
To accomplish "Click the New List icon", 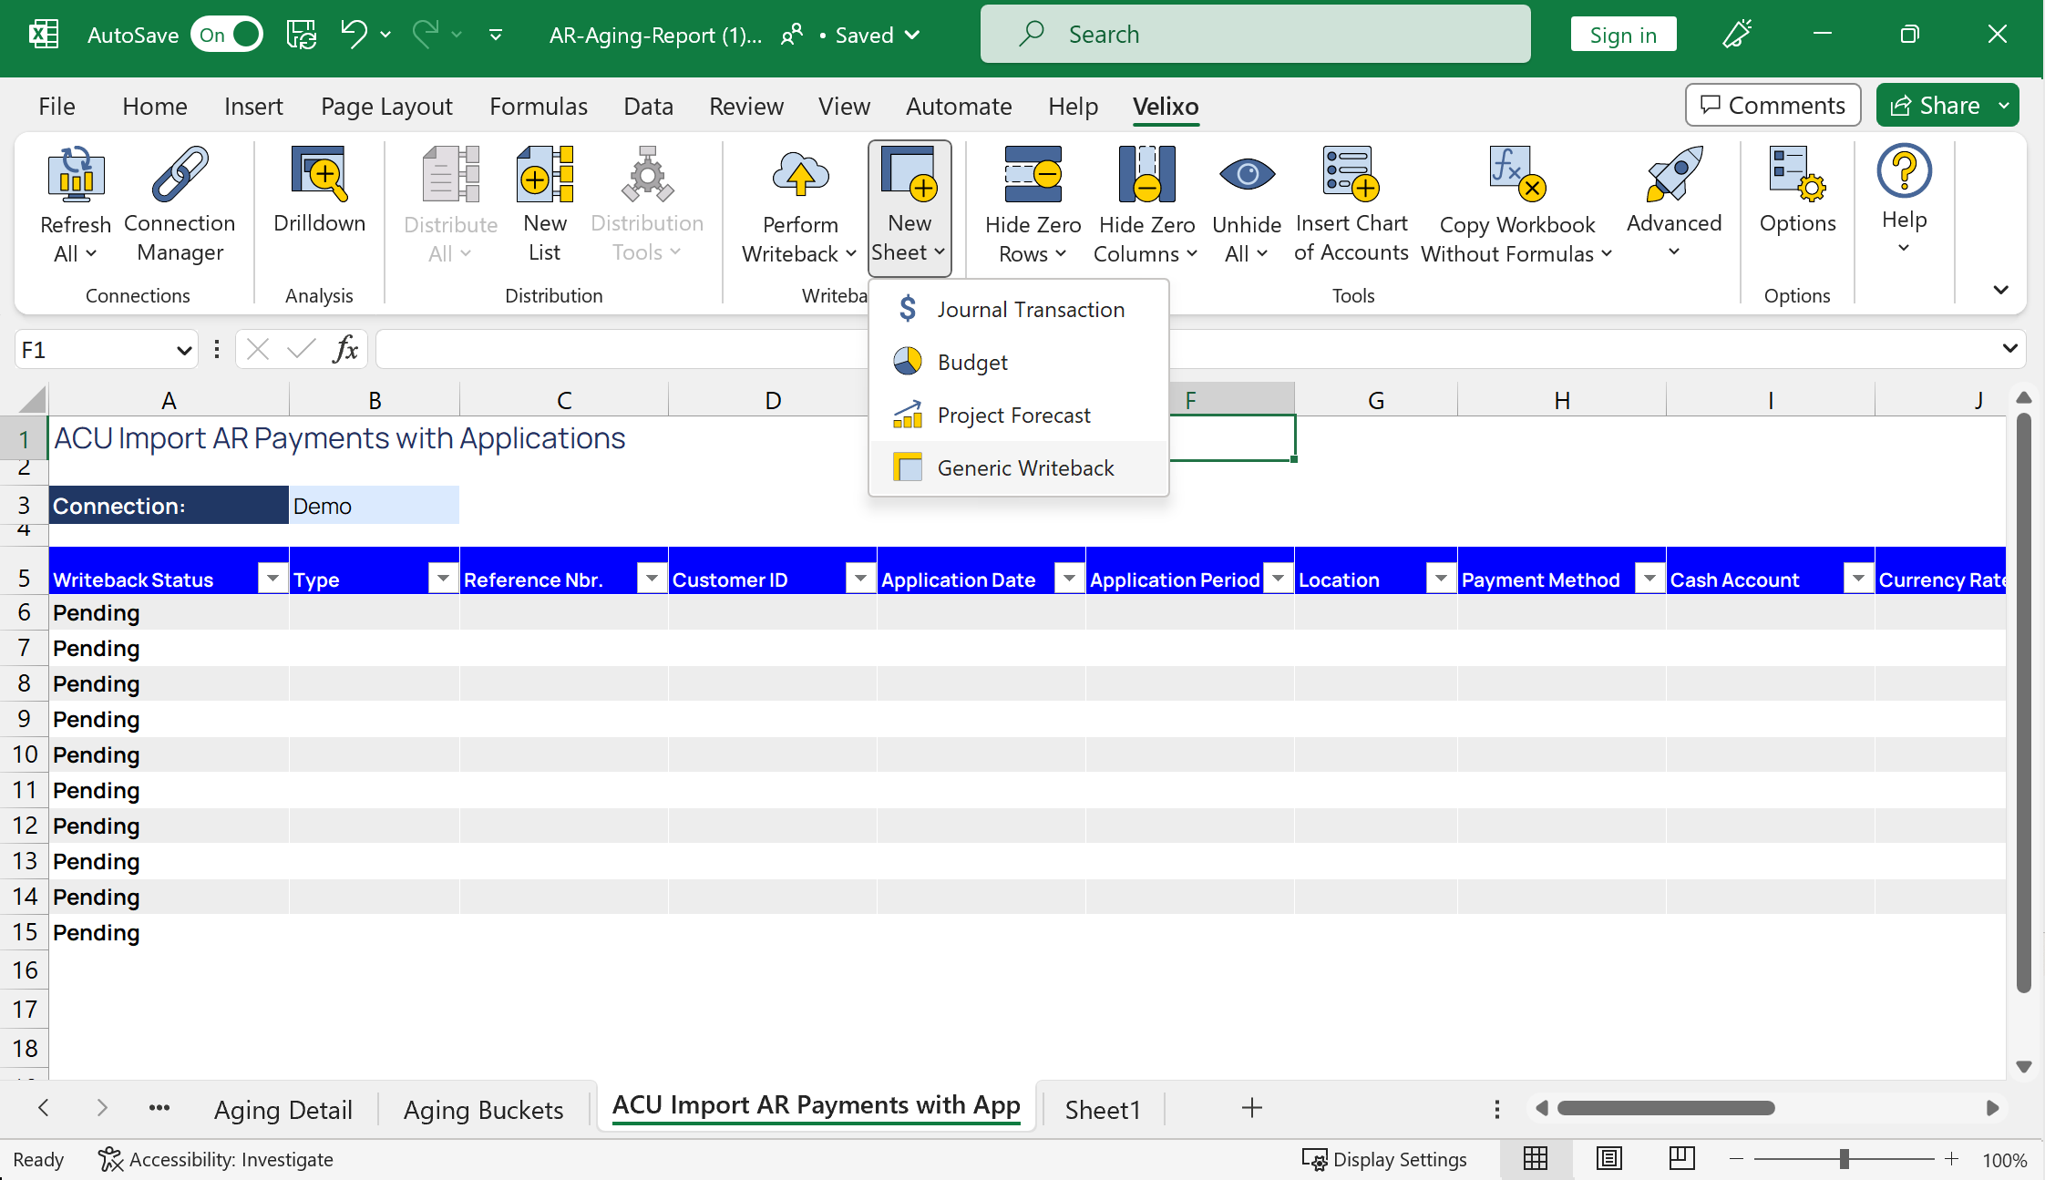I will point(545,174).
